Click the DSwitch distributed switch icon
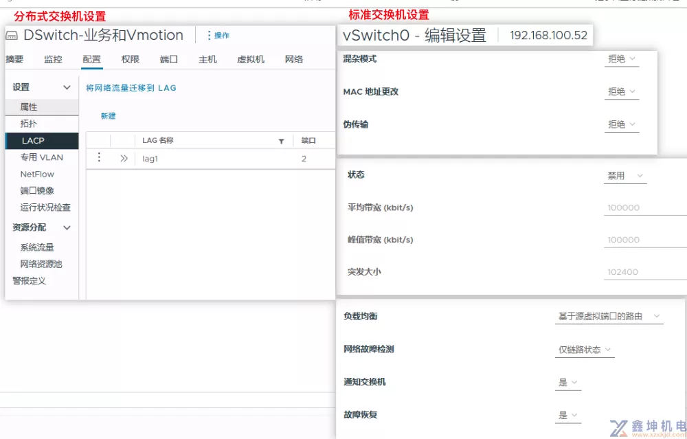 pyautogui.click(x=12, y=36)
